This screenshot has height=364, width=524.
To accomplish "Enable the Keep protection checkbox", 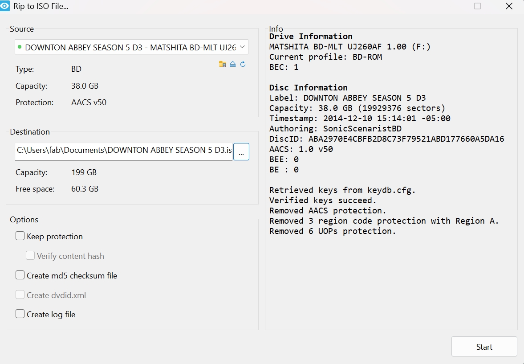I will point(20,236).
